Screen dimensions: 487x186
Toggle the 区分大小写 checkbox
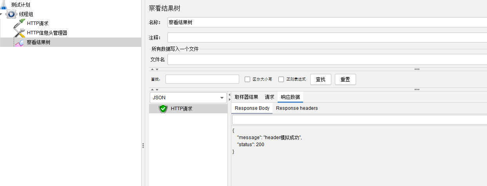[247, 79]
